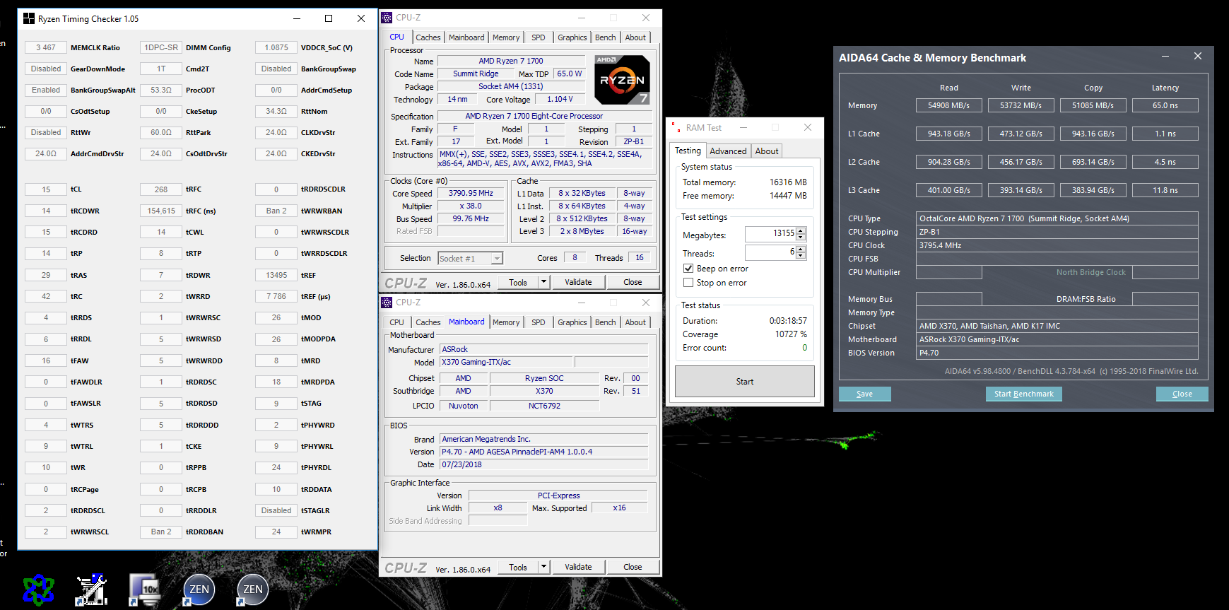Open About tab in Processor CPU-Z window
Screen dimensions: 1229x610
(x=635, y=37)
